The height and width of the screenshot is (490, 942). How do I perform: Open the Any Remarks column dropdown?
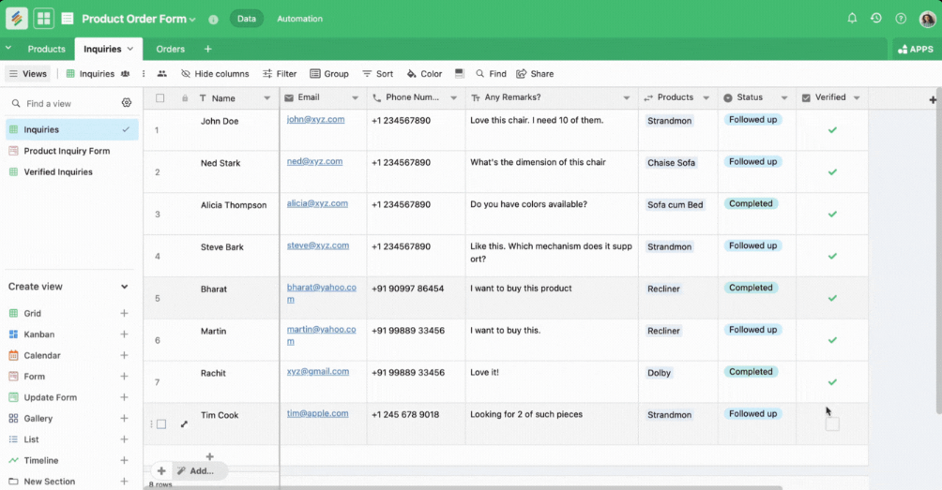coord(627,97)
